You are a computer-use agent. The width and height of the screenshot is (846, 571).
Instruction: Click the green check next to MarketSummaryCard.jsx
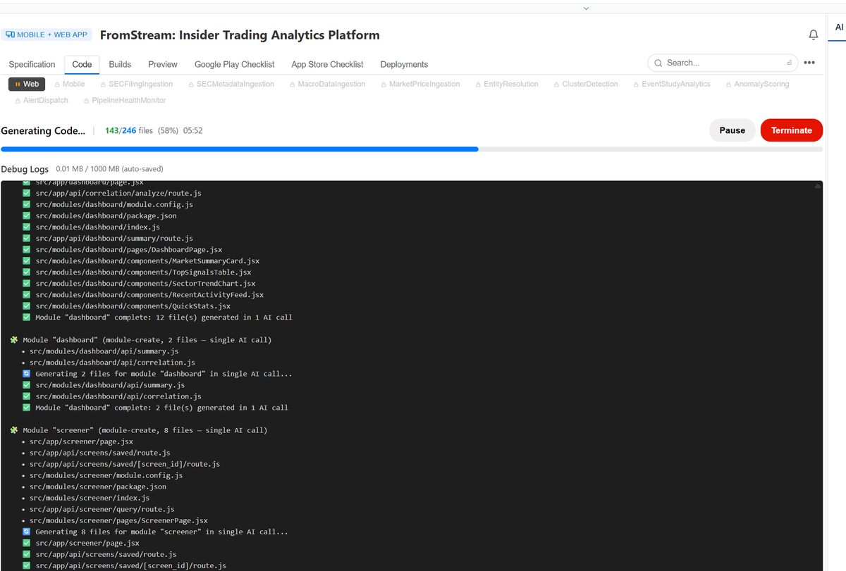click(27, 261)
